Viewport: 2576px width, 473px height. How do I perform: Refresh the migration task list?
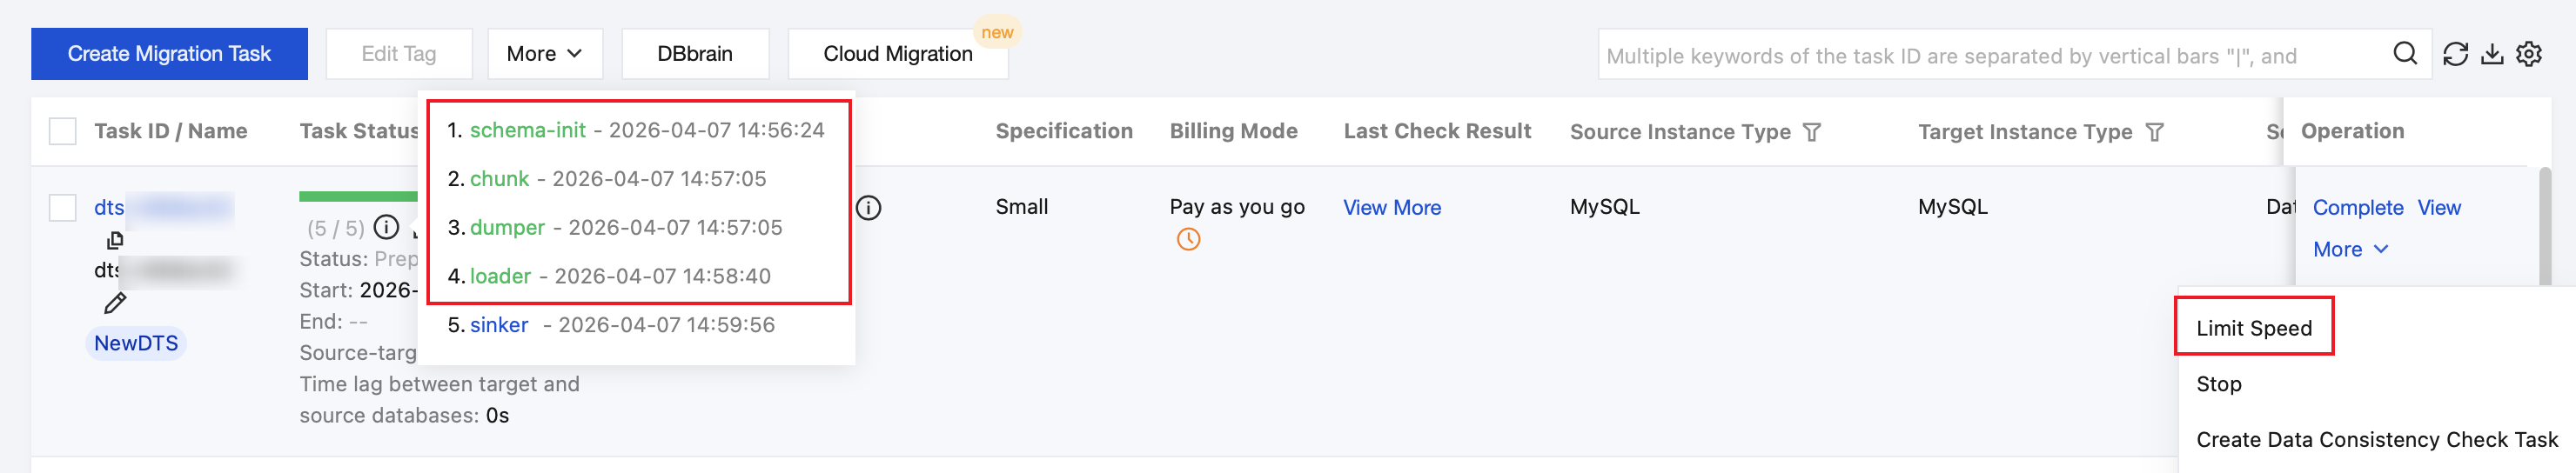pyautogui.click(x=2455, y=54)
